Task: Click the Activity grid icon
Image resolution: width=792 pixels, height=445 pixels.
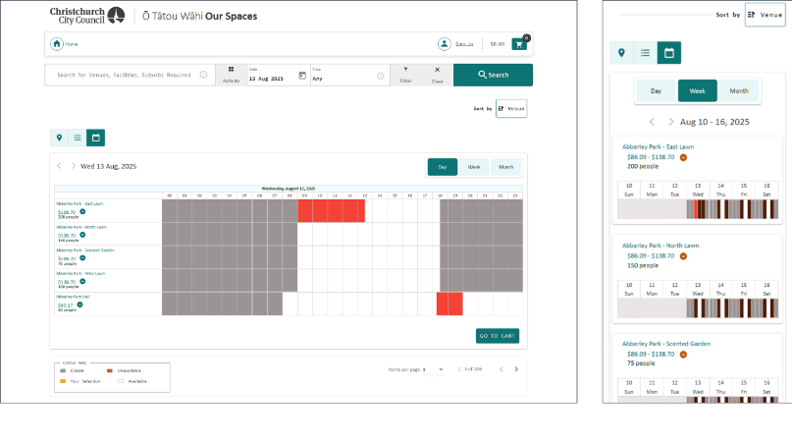Action: (231, 70)
